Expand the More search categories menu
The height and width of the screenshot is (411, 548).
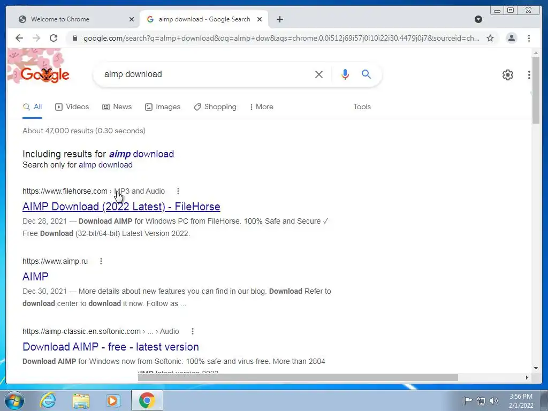(x=261, y=107)
